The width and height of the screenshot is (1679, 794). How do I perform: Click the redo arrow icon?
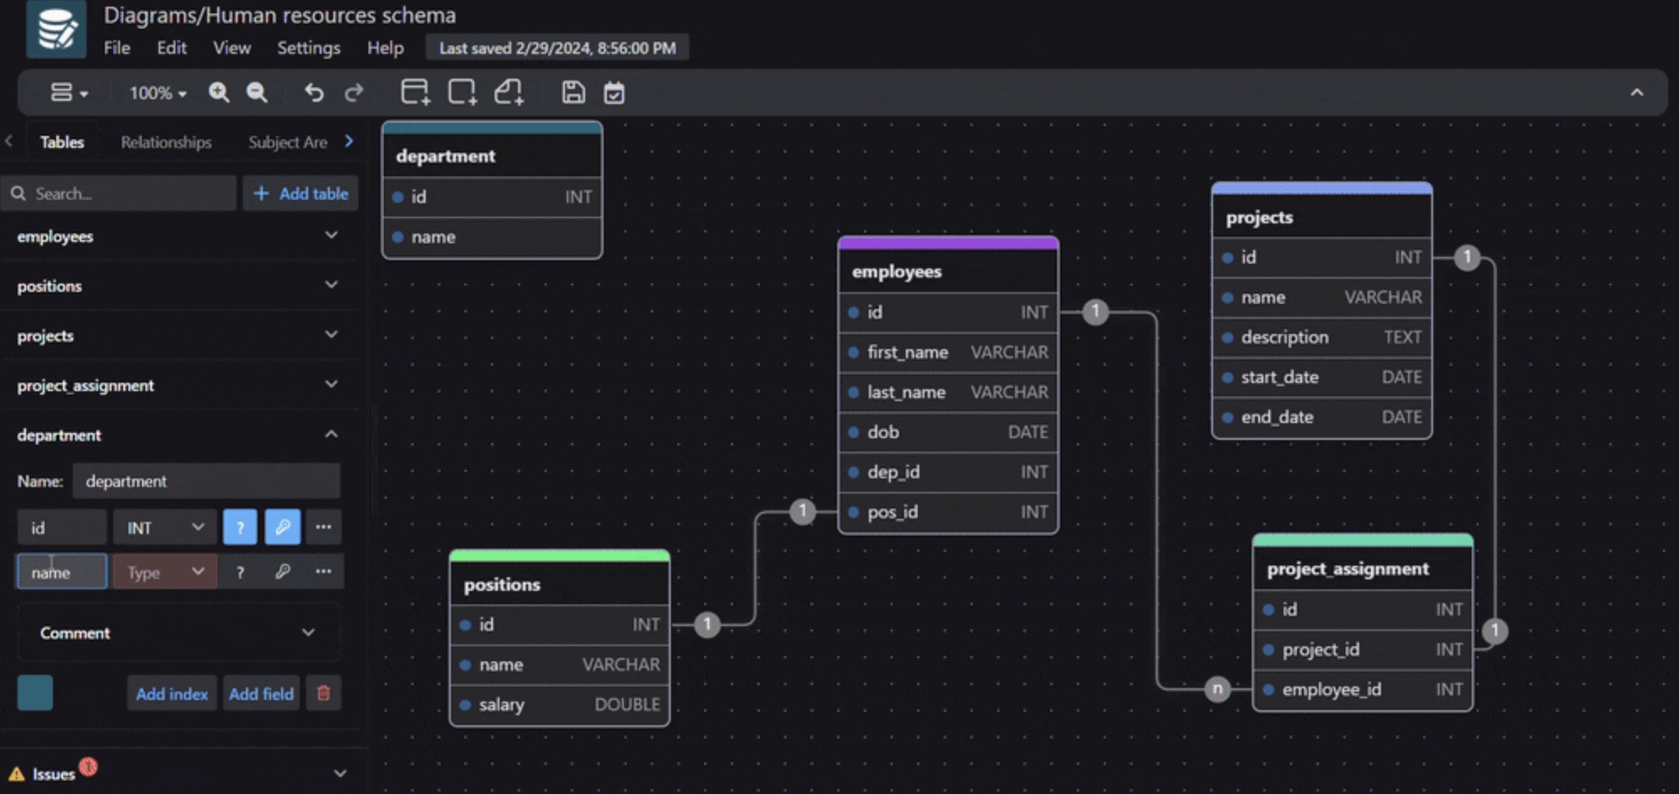354,92
